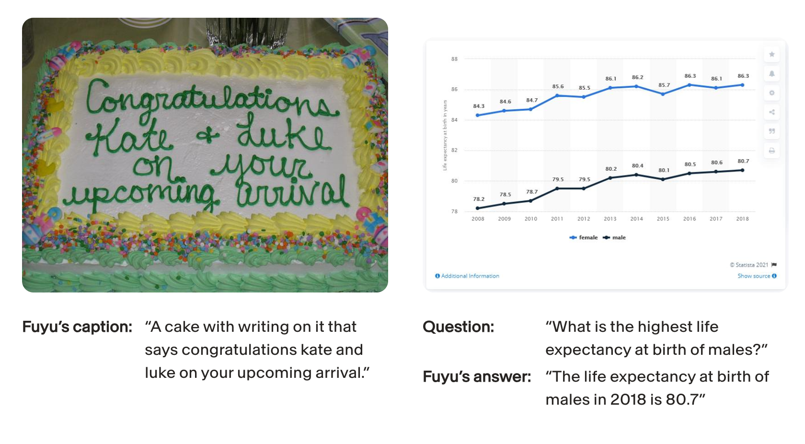The image size is (805, 444).
Task: Click the male 2013 data point 80.2
Action: [610, 178]
